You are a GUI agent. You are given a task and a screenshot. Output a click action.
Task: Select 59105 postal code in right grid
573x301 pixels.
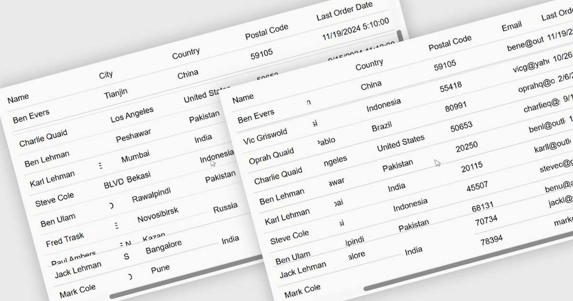445,65
